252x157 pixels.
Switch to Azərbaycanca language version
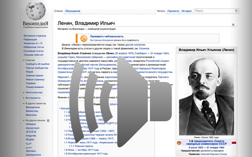[33, 155]
